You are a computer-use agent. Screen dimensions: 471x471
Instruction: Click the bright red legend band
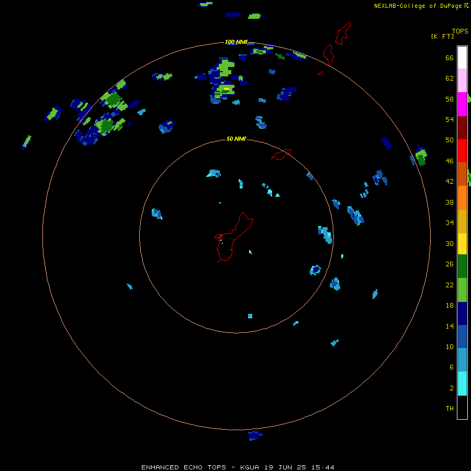(x=462, y=151)
